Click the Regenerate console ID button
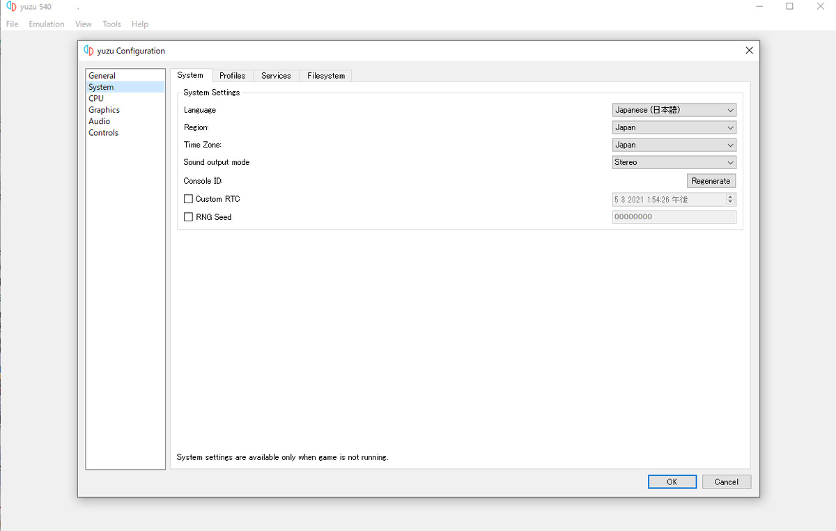The height and width of the screenshot is (531, 836). coord(711,181)
